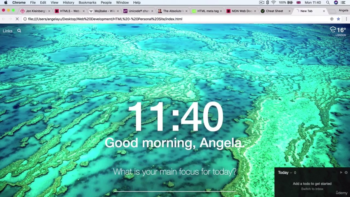Image resolution: width=350 pixels, height=197 pixels.
Task: Open the todo panel settings gear
Action: click(346, 172)
